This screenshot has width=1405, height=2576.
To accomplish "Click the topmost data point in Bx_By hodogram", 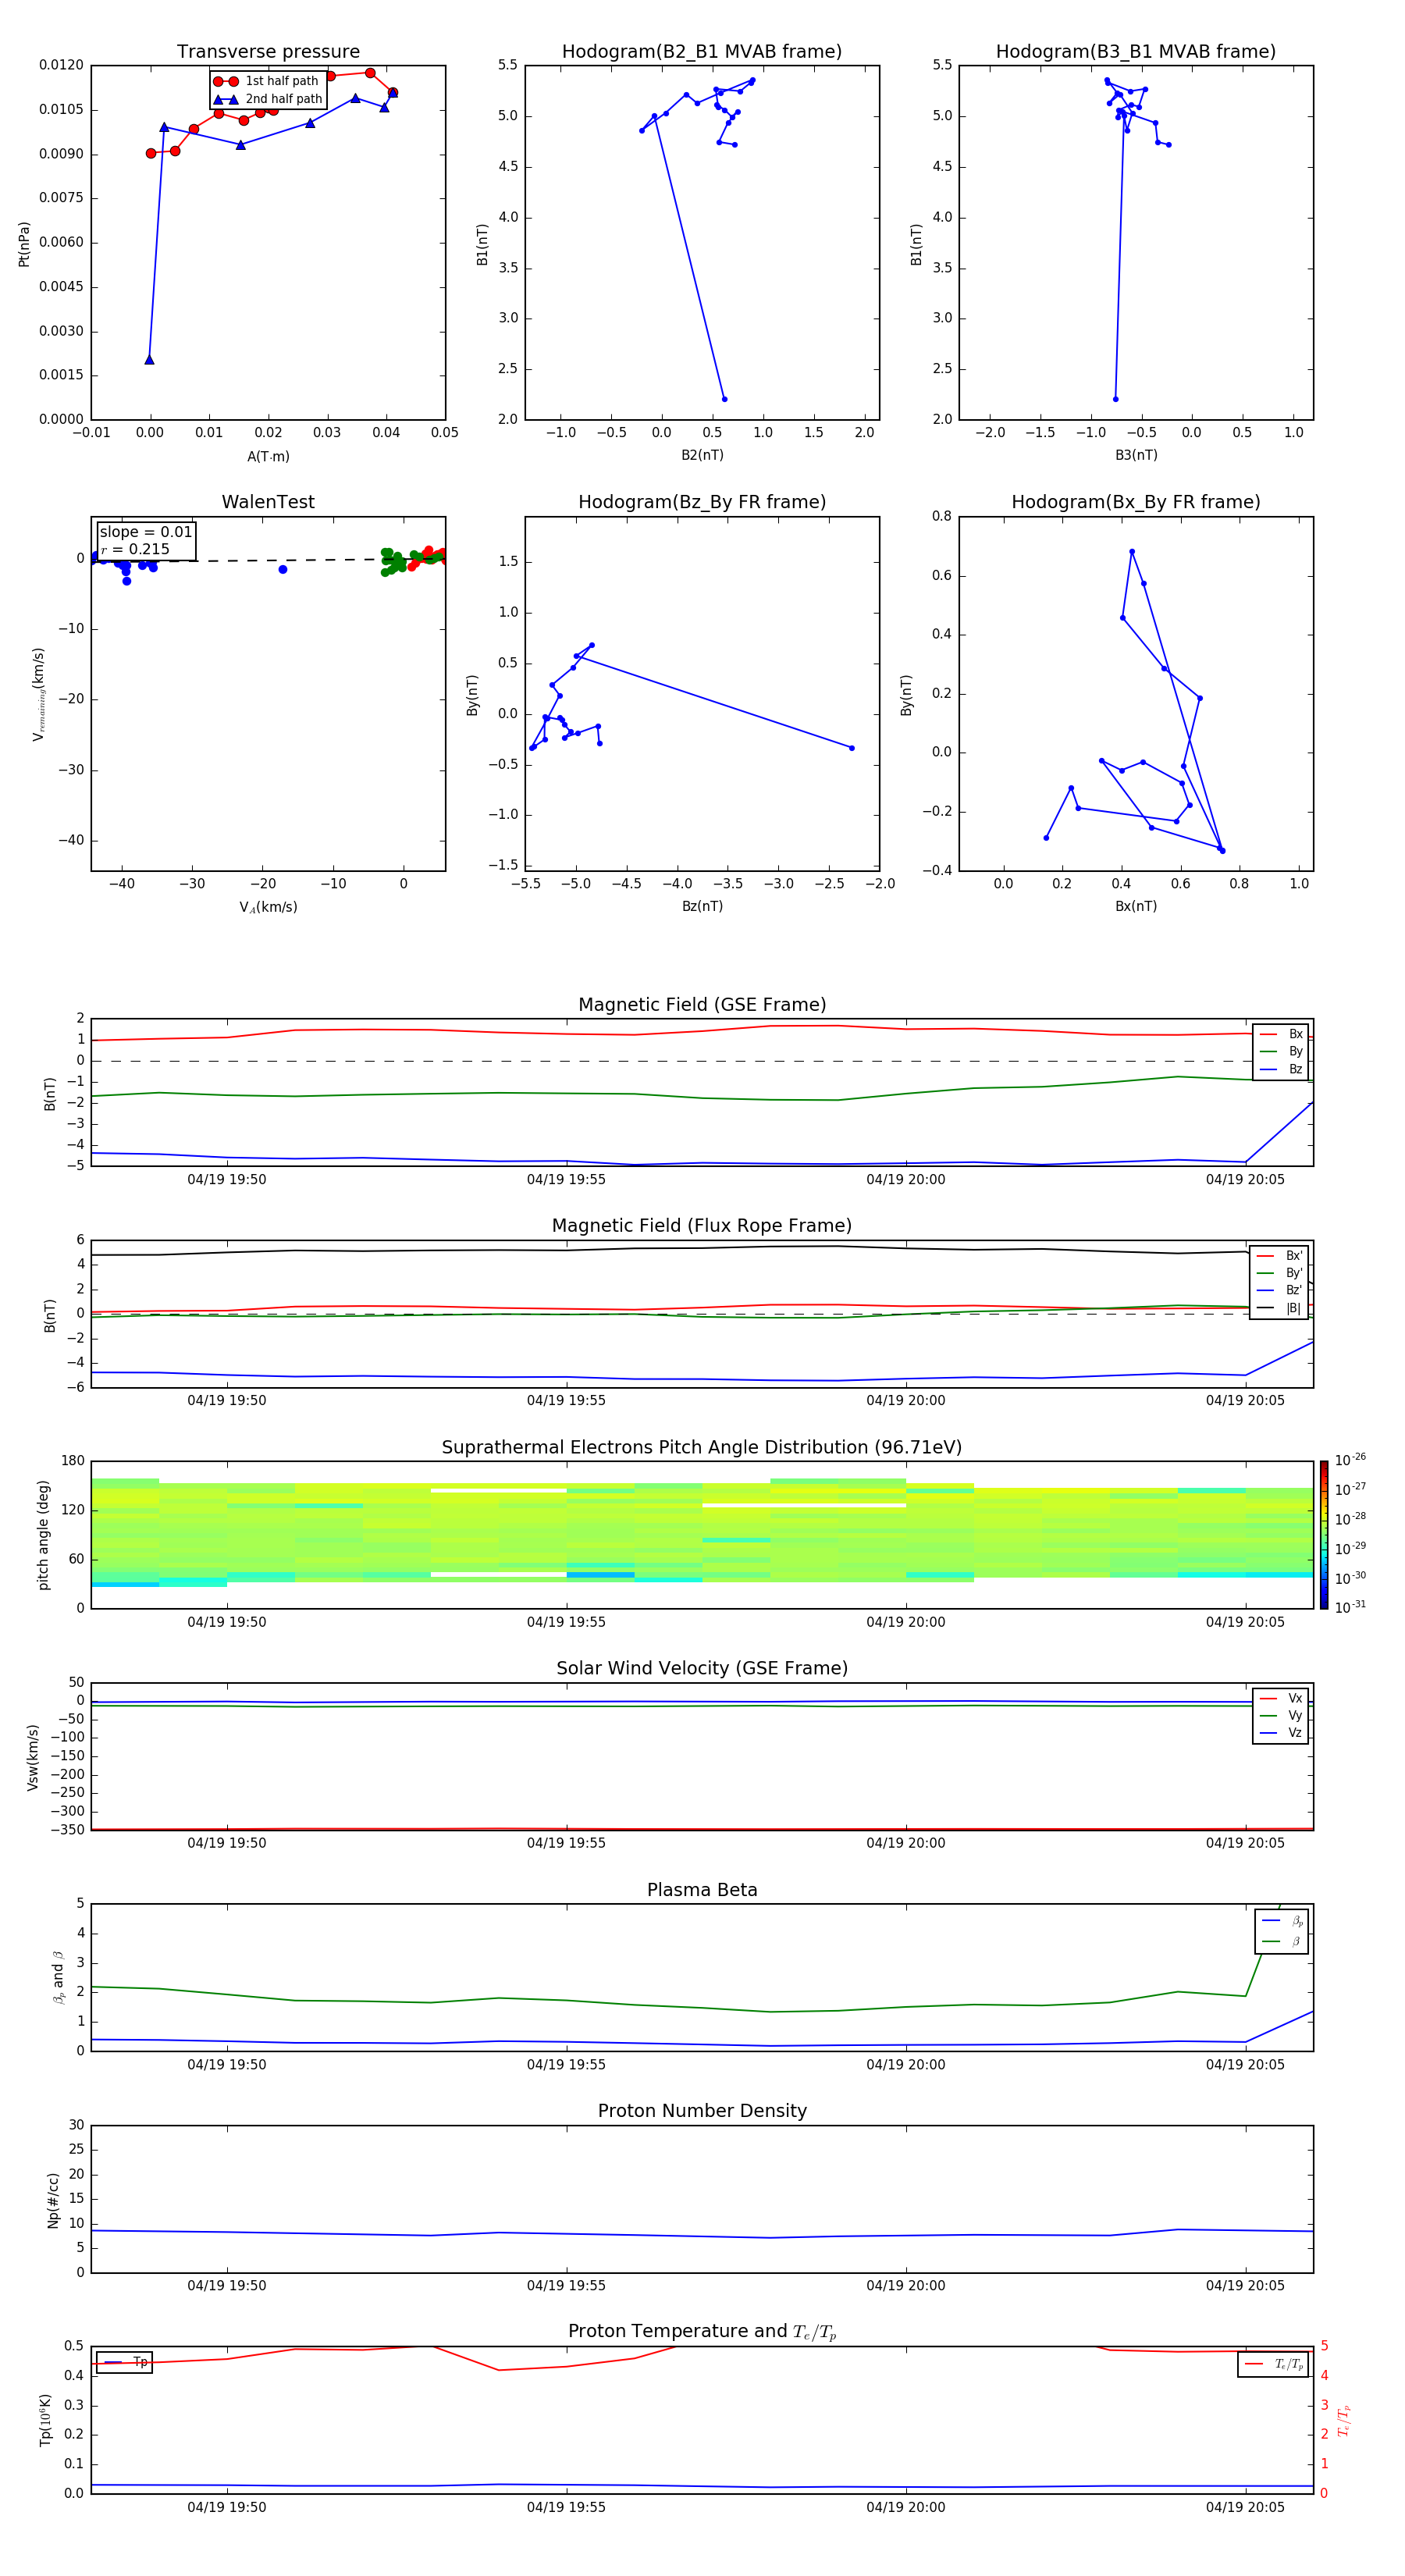I will pyautogui.click(x=1132, y=552).
